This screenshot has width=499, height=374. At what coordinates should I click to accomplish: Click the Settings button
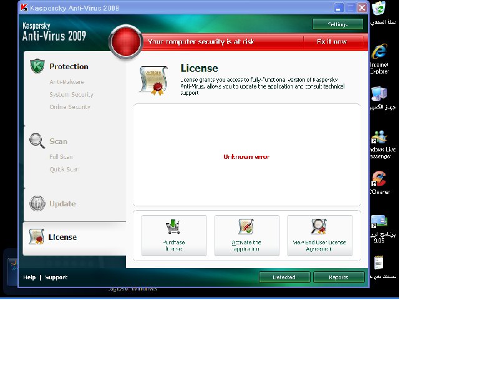pyautogui.click(x=337, y=24)
